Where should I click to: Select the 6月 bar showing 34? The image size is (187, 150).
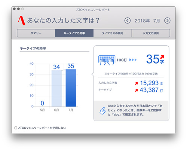pyautogui.click(x=56, y=88)
